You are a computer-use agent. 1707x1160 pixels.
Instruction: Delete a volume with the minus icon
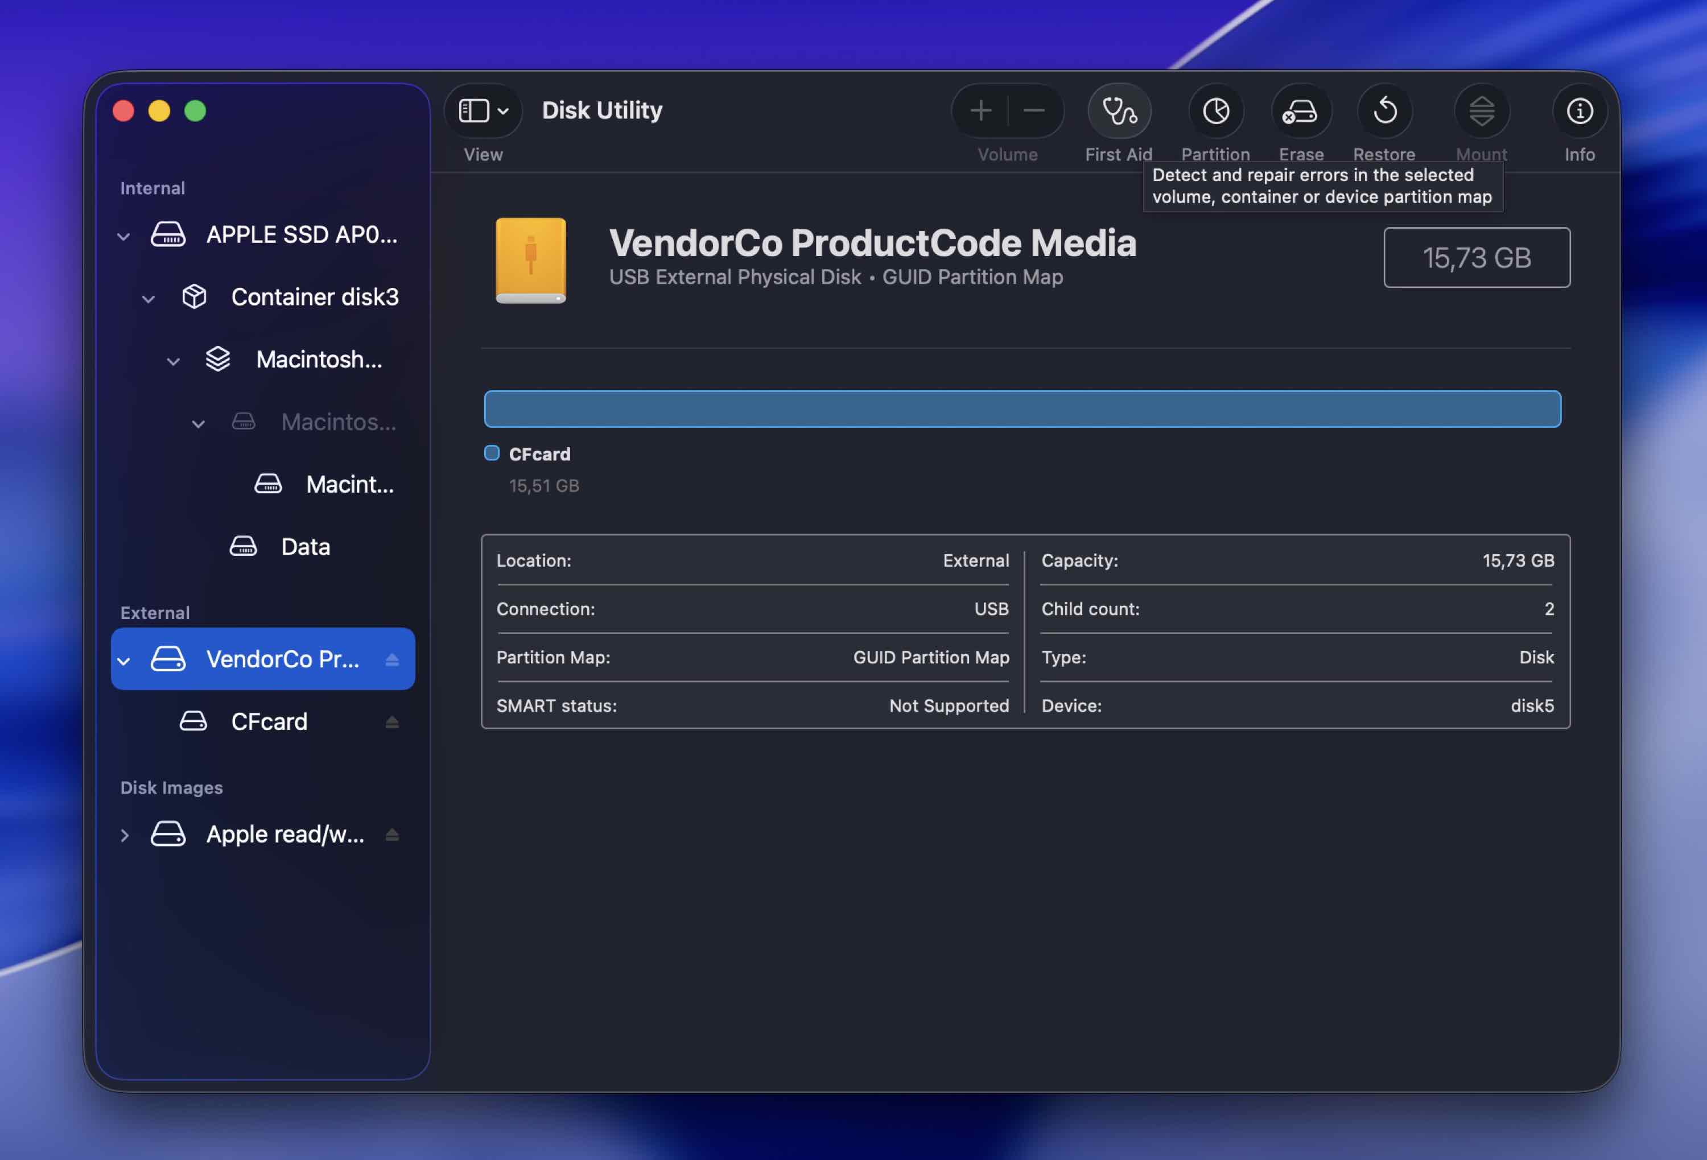coord(1034,111)
